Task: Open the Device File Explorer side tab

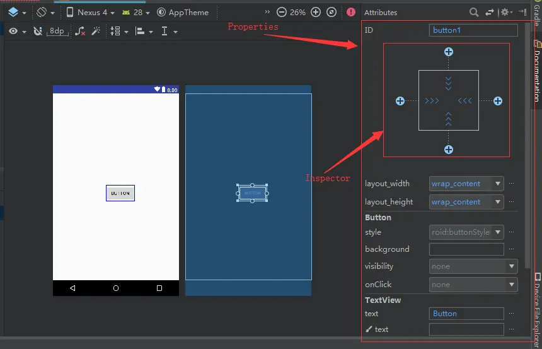Action: tap(537, 307)
